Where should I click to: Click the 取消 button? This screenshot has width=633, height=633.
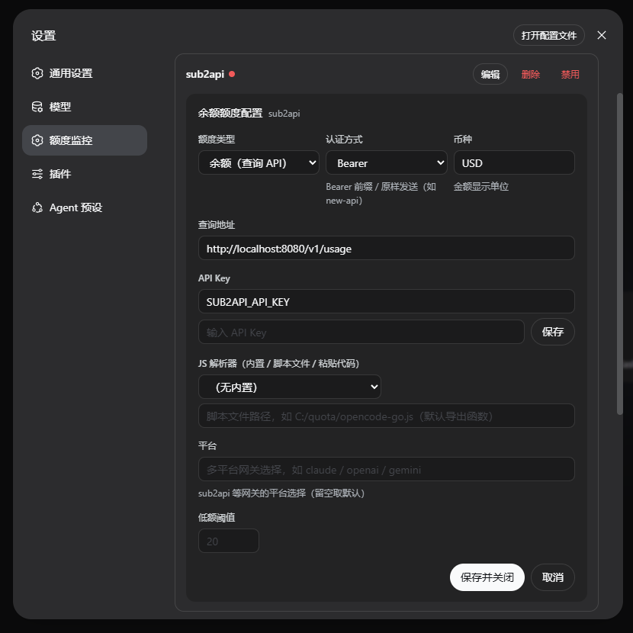[553, 577]
